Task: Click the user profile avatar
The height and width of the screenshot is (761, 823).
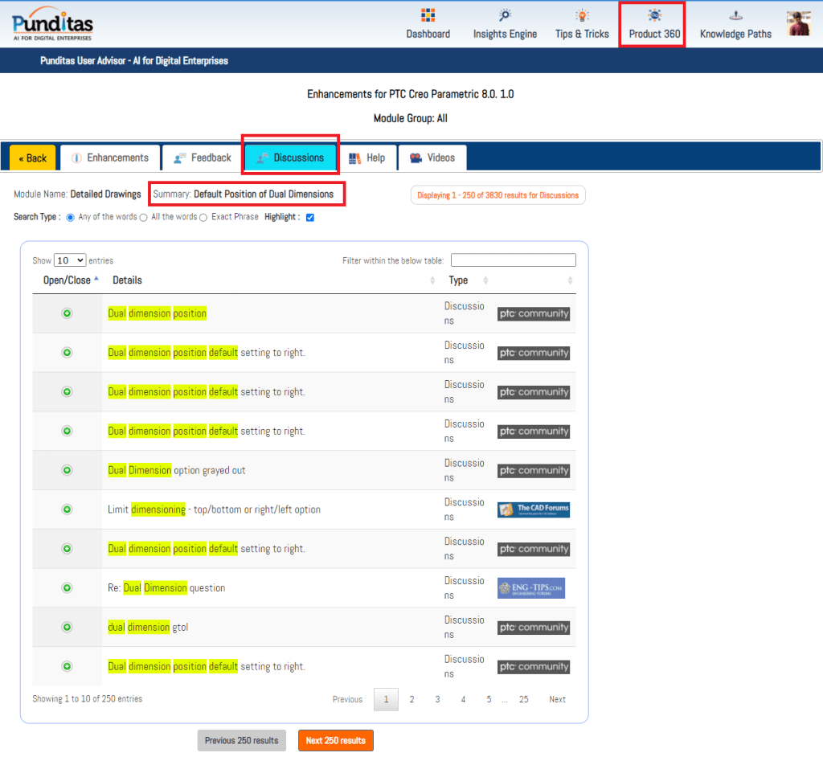Action: (x=798, y=23)
